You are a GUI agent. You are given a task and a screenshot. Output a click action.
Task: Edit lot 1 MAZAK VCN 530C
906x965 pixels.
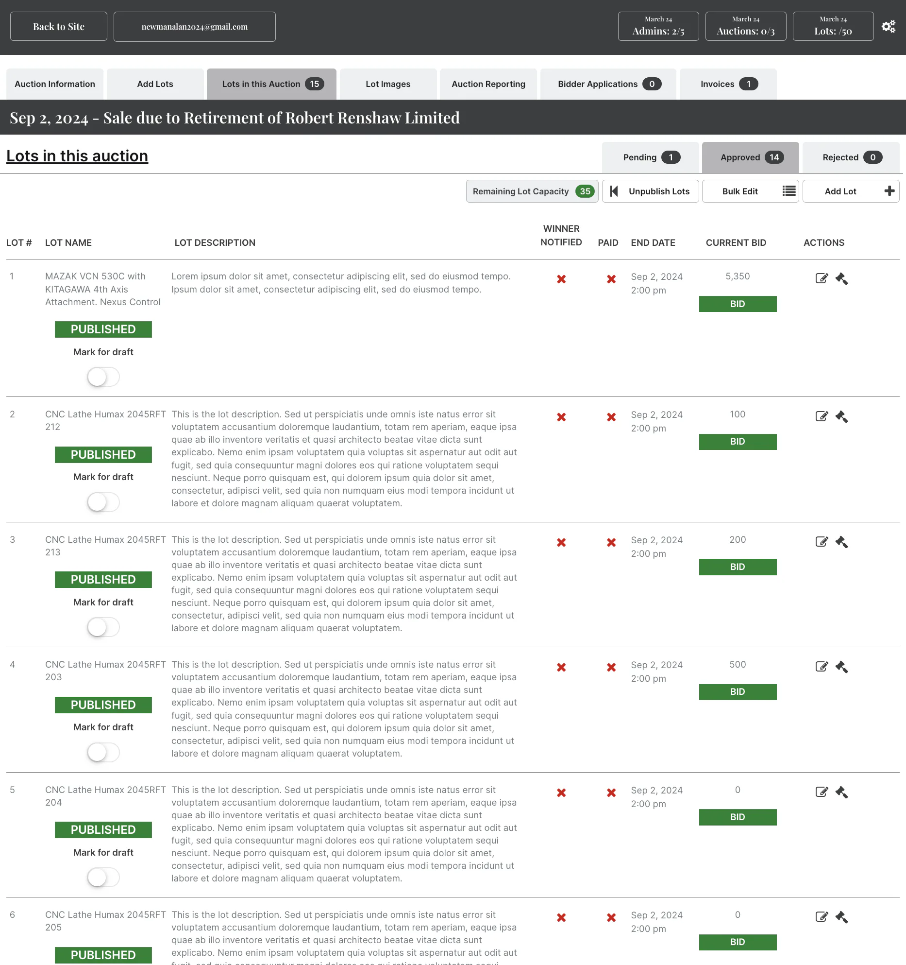[822, 278]
